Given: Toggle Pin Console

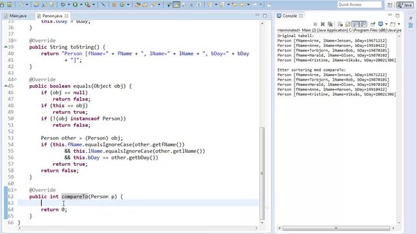Looking at the screenshot, I should [x=373, y=24].
